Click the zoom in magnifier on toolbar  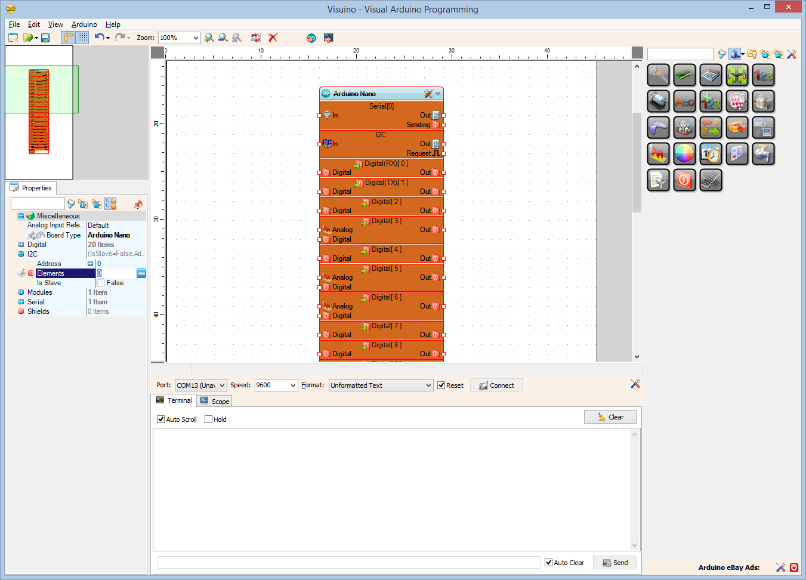click(209, 38)
